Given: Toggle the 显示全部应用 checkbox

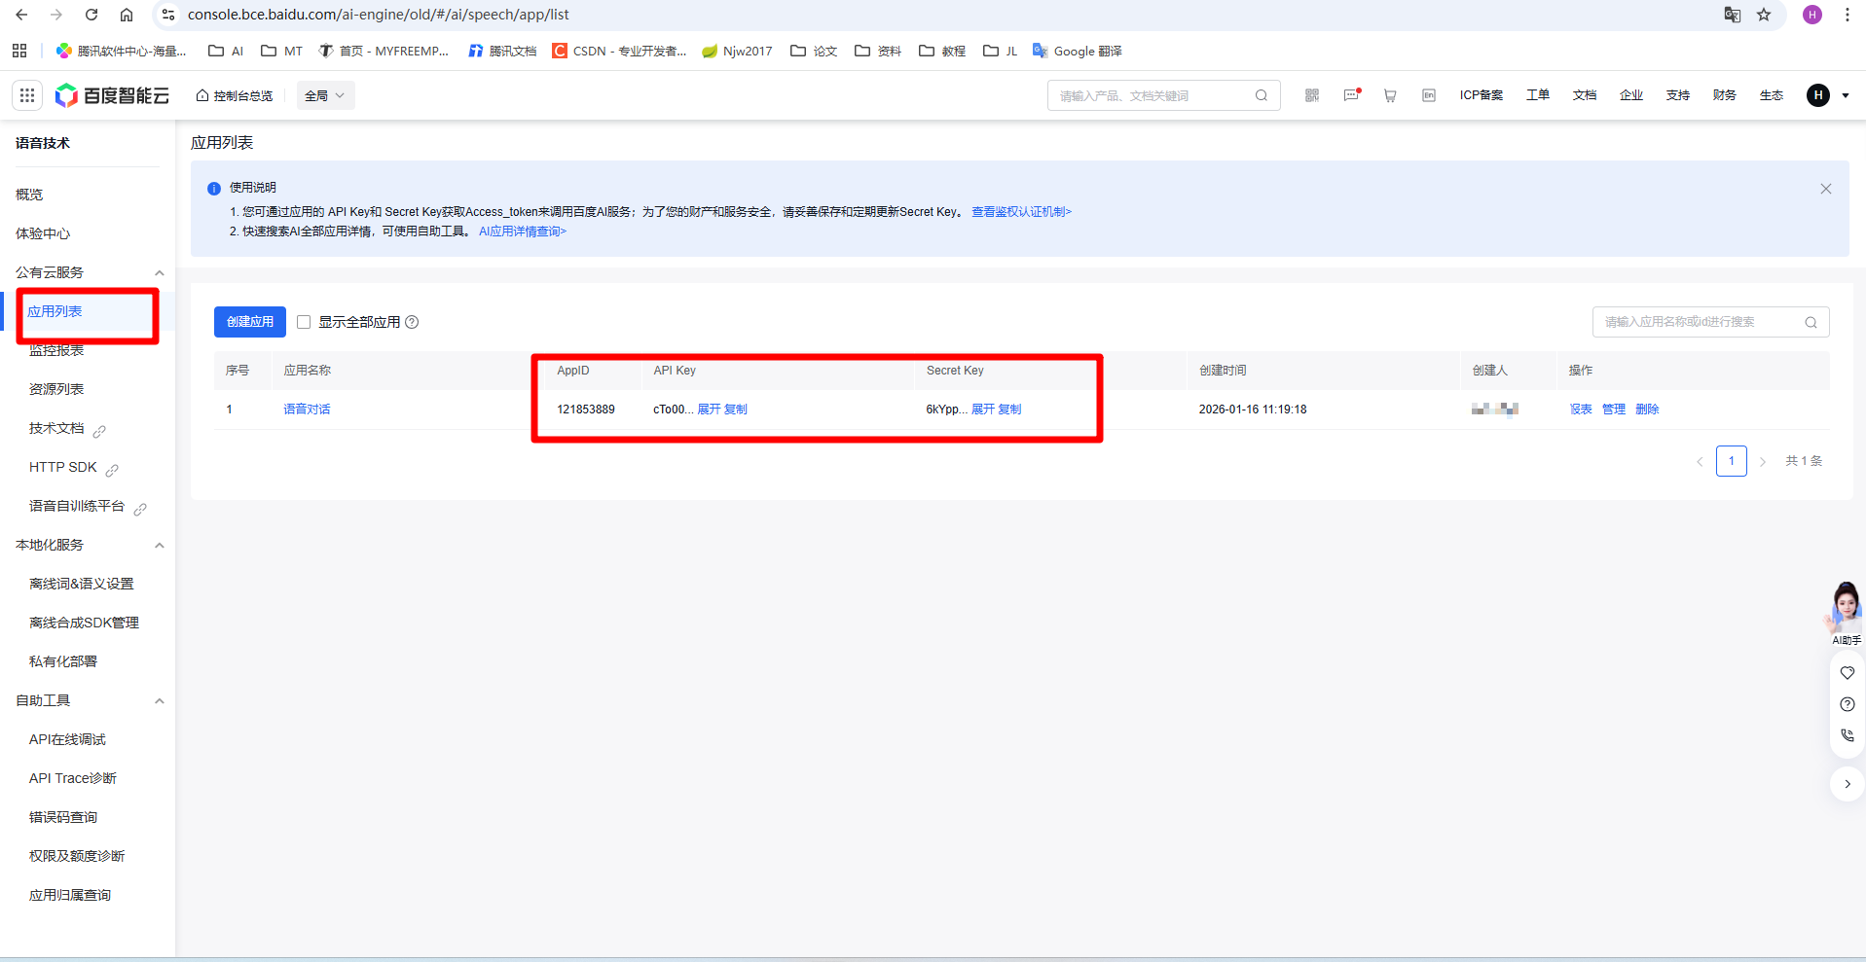Looking at the screenshot, I should [304, 322].
